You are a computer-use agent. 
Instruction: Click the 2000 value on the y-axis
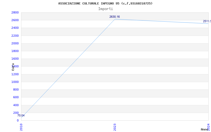pyautogui.click(x=15, y=43)
